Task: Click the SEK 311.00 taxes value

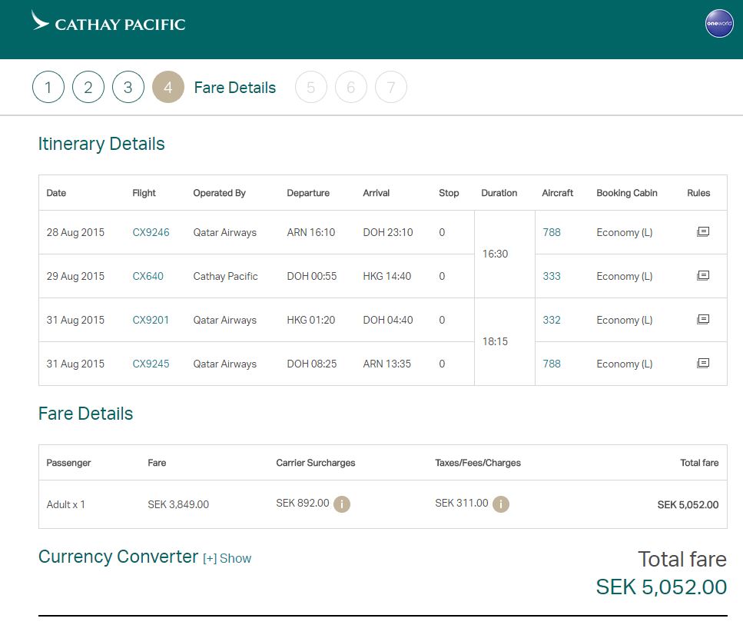Action: (462, 503)
